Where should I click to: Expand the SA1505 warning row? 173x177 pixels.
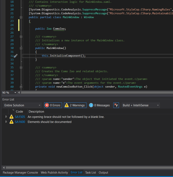[6, 117]
